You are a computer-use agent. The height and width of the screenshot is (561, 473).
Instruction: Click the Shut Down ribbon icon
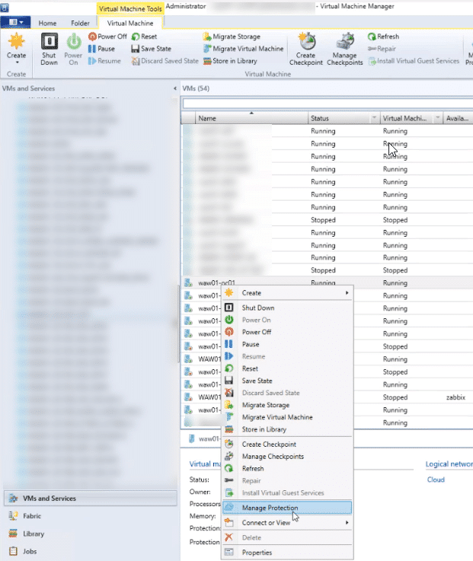pos(49,49)
